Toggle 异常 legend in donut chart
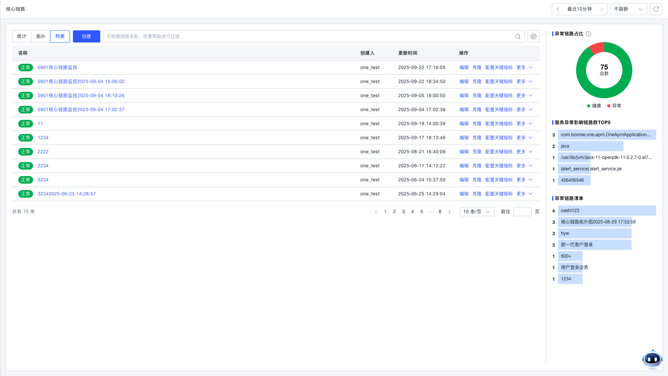 [x=614, y=106]
